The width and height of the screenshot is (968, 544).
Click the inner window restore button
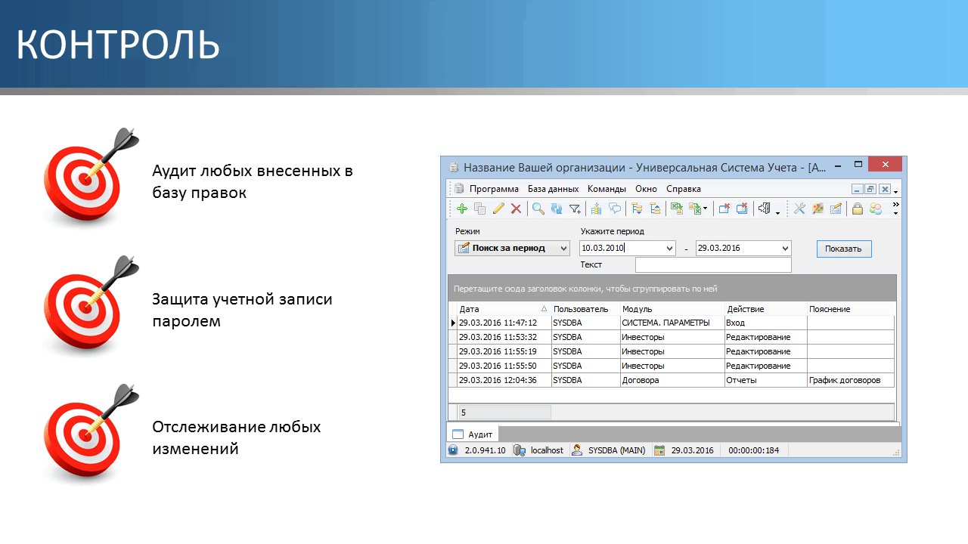[870, 189]
